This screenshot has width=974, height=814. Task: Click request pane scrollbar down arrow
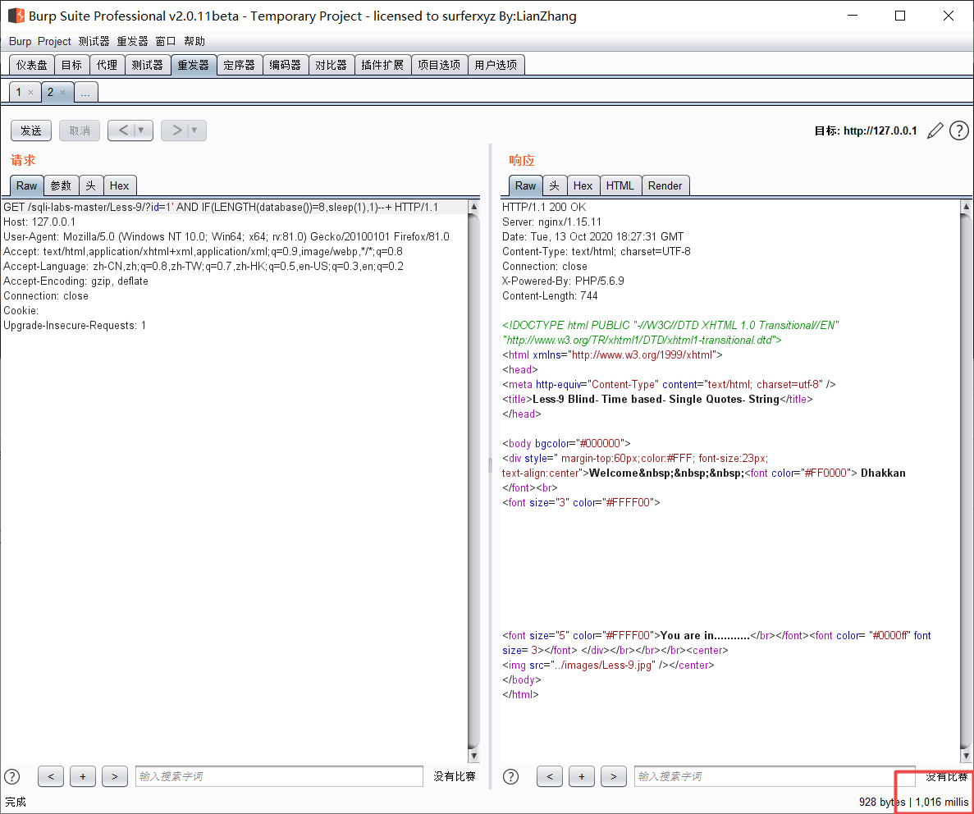point(474,756)
